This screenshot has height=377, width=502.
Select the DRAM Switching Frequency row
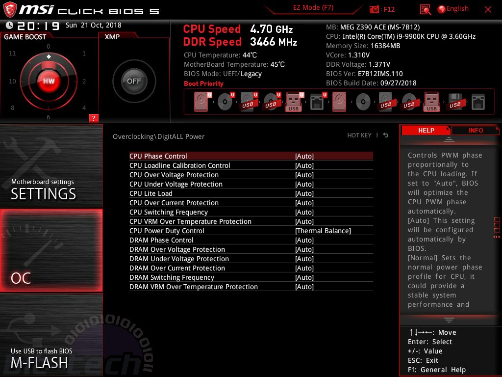[251, 277]
